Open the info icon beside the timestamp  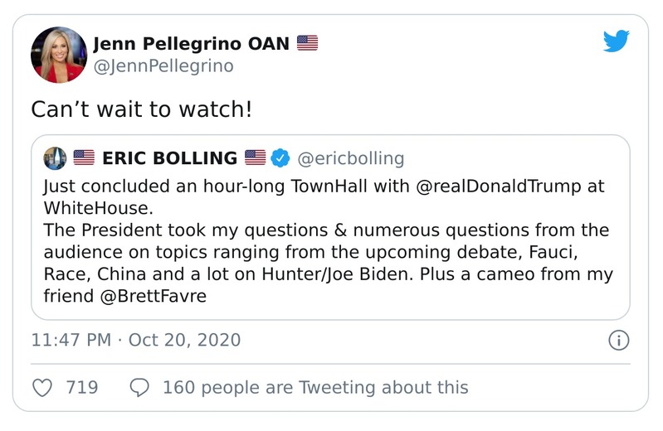(x=619, y=340)
